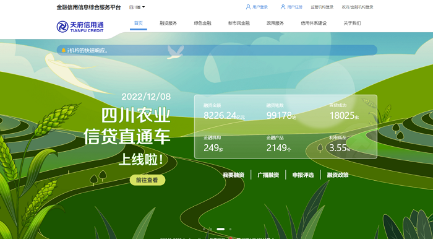The width and height of the screenshot is (433, 239).
Task: Select the first carousel dot
Action: tap(204, 229)
